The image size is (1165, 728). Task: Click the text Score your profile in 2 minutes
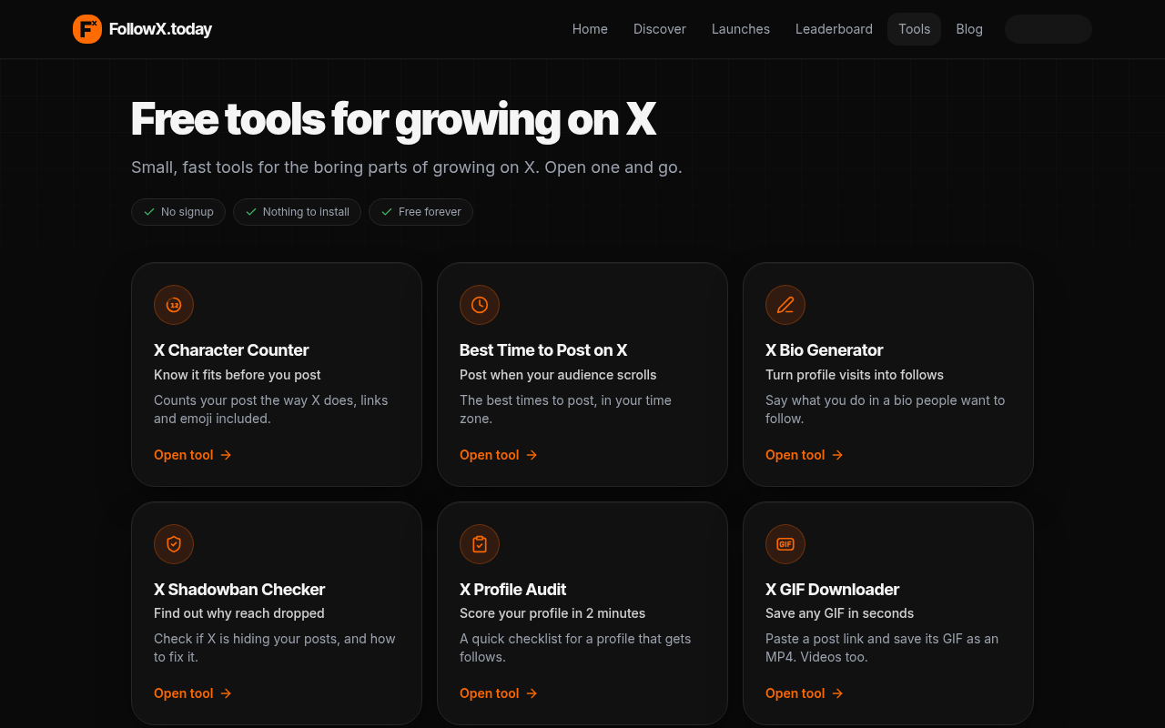pyautogui.click(x=552, y=613)
